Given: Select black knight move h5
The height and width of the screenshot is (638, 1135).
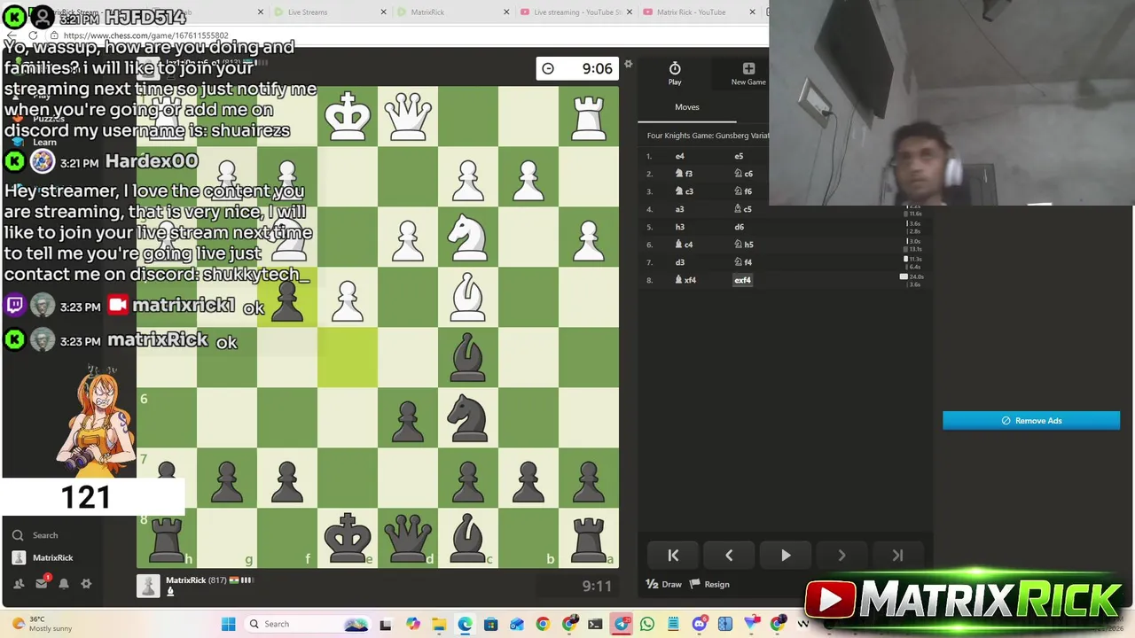Looking at the screenshot, I should tap(743, 245).
